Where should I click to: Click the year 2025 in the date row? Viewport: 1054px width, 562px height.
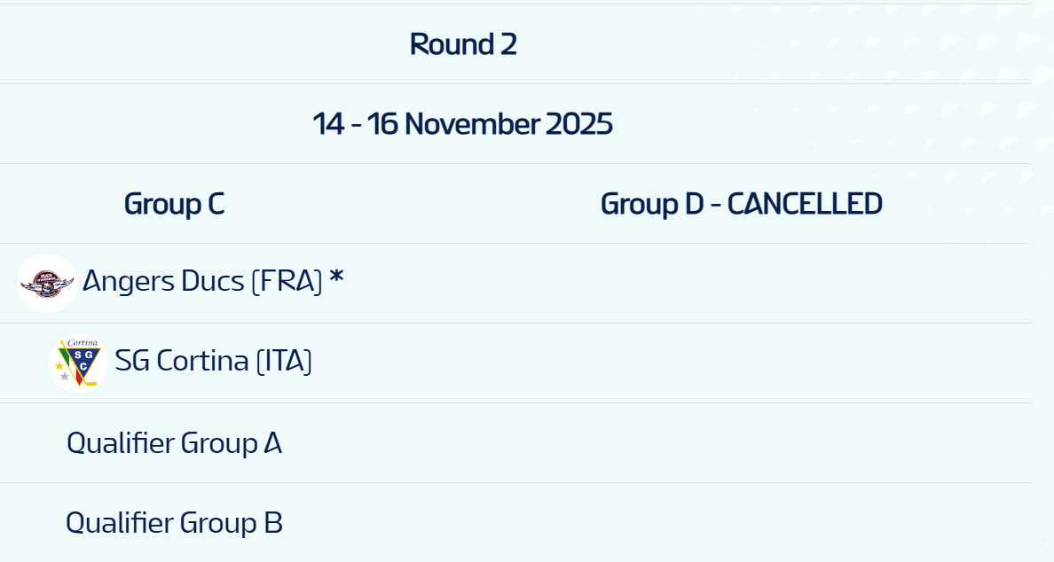579,124
